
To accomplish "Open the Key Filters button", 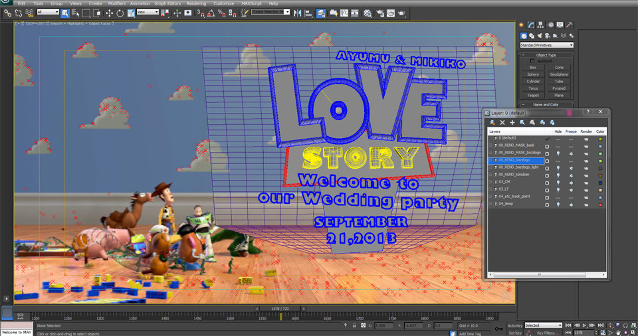I will point(547,333).
